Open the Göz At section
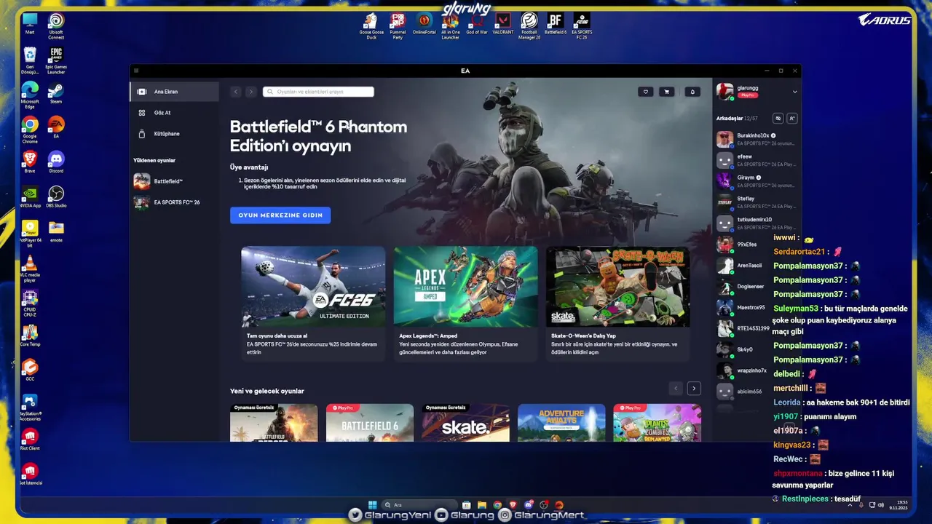The width and height of the screenshot is (932, 524). [175, 113]
